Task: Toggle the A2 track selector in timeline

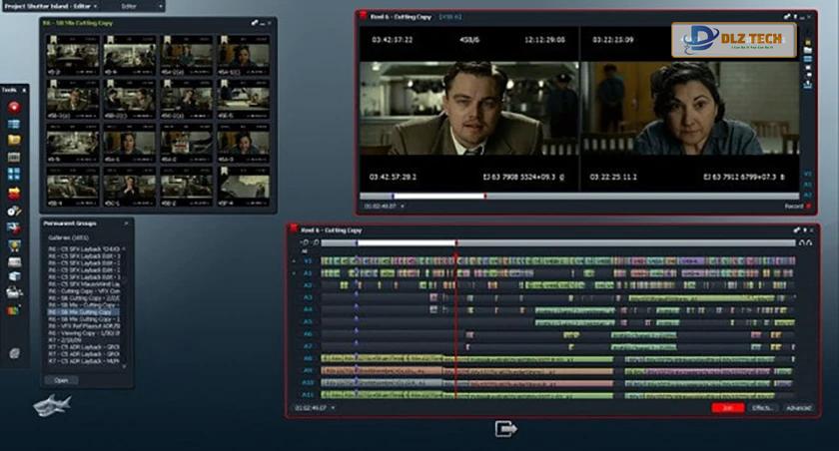Action: 308,285
